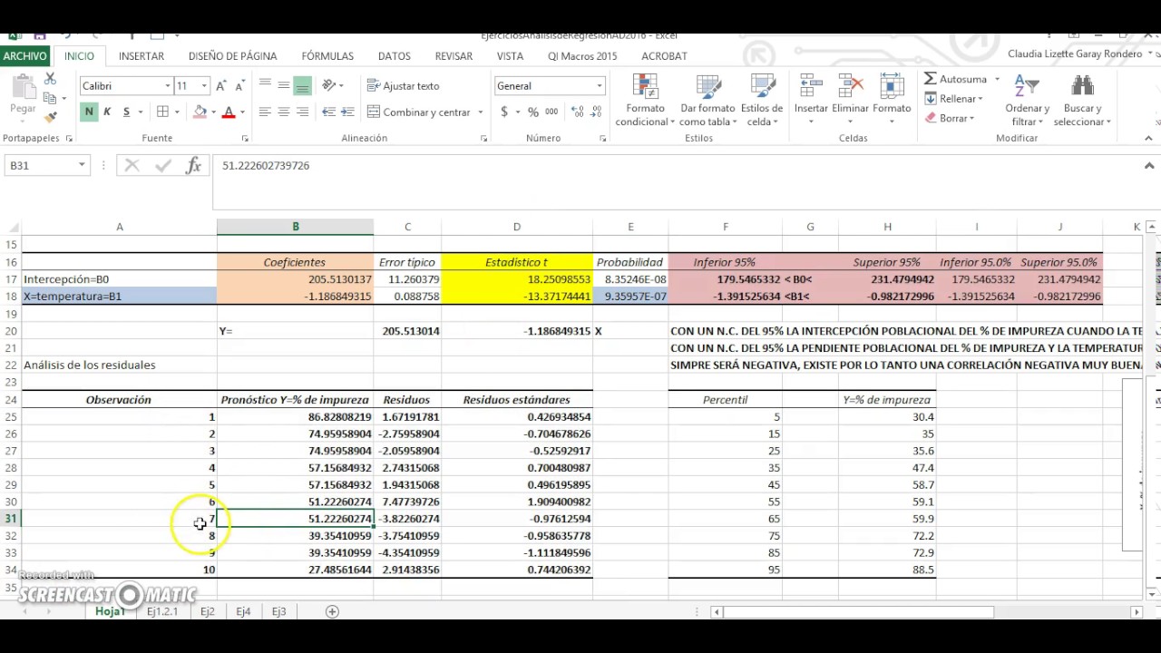Click the Ajustar texto button
This screenshot has width=1161, height=653.
pyautogui.click(x=404, y=85)
